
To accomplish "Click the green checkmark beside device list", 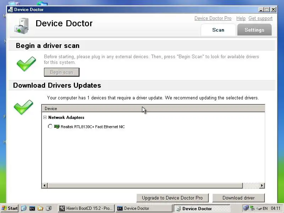I will pyautogui.click(x=23, y=107).
